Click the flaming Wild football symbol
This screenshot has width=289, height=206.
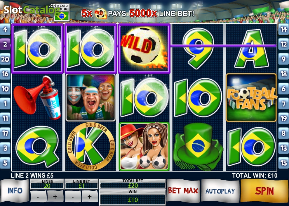point(144,49)
